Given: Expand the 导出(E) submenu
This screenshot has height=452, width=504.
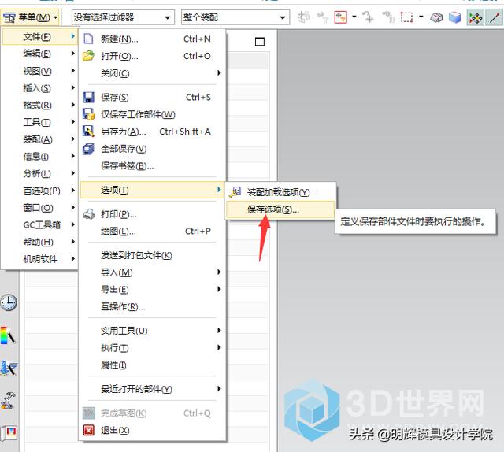Looking at the screenshot, I should [x=152, y=289].
